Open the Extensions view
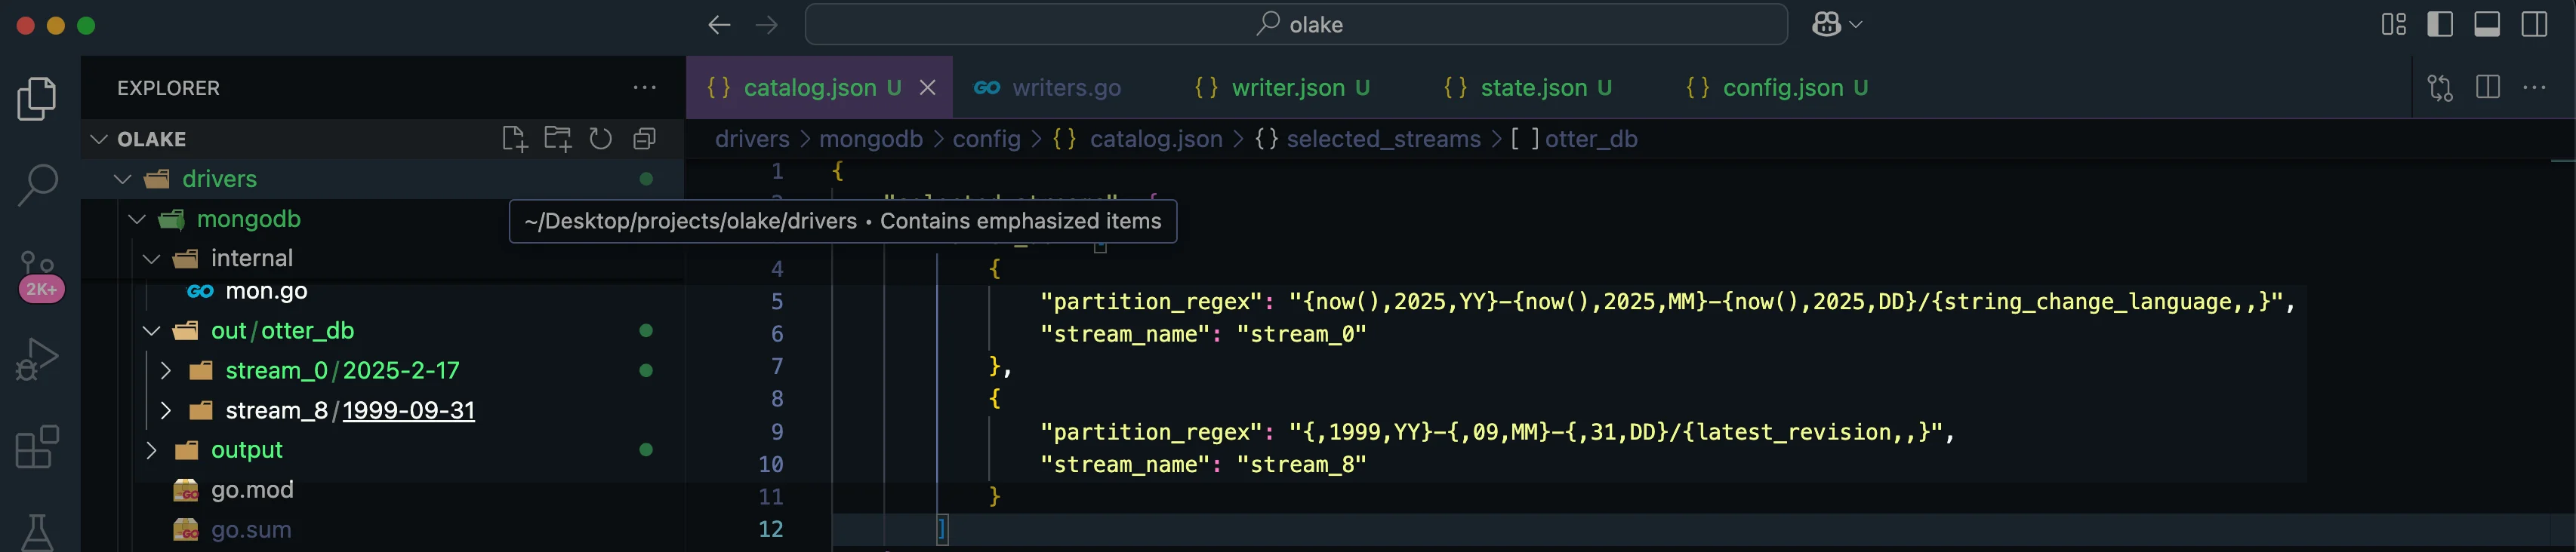Viewport: 2576px width, 552px height. point(38,446)
